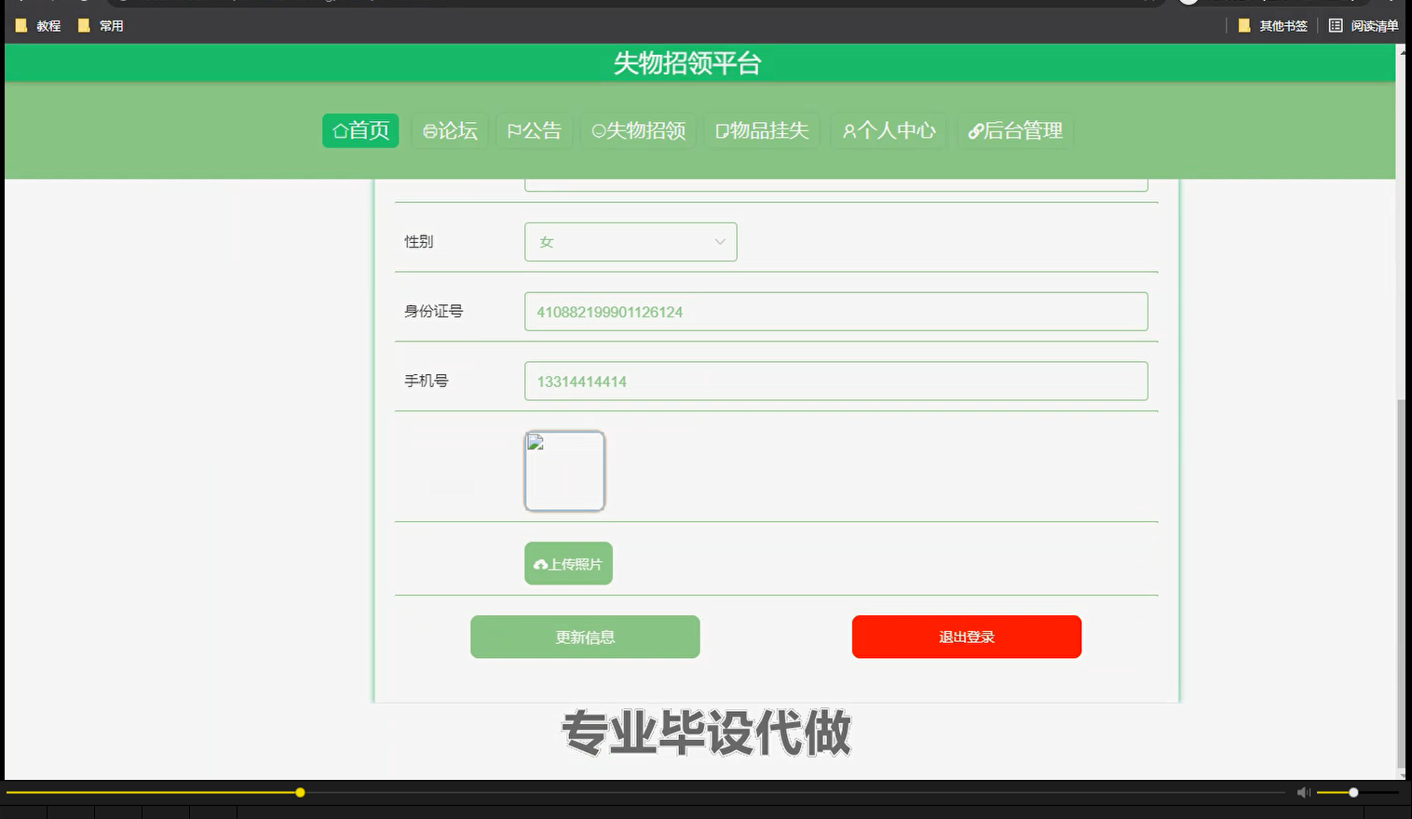
Task: Click the profile photo thumbnail
Action: [565, 471]
